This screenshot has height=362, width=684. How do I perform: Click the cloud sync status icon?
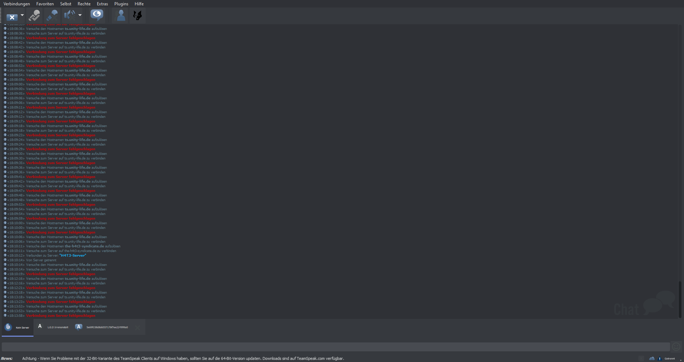pyautogui.click(x=652, y=358)
